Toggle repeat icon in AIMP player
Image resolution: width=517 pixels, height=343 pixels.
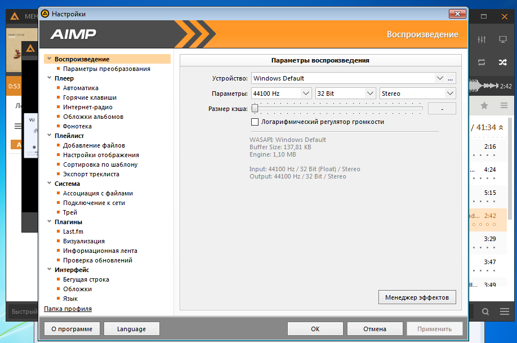coord(482,62)
